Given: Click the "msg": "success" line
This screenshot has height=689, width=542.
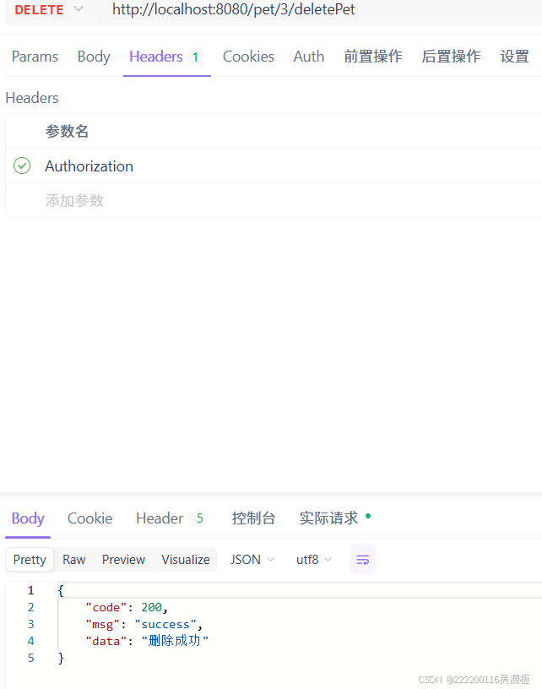Looking at the screenshot, I should coord(144,625).
